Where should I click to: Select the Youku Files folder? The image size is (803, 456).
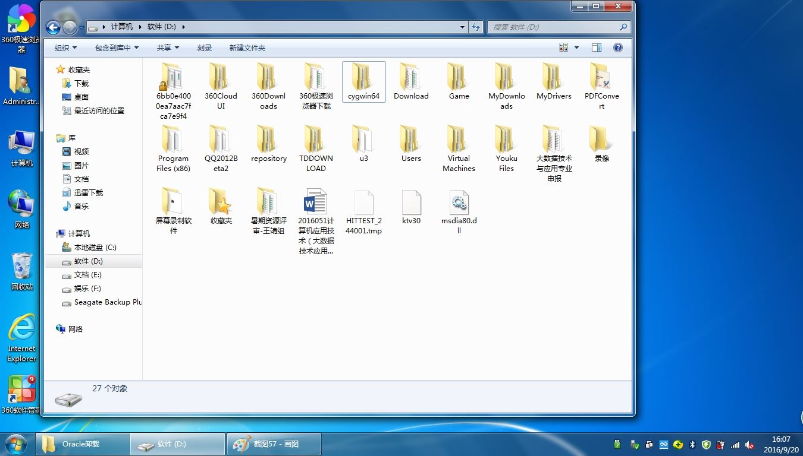point(506,149)
